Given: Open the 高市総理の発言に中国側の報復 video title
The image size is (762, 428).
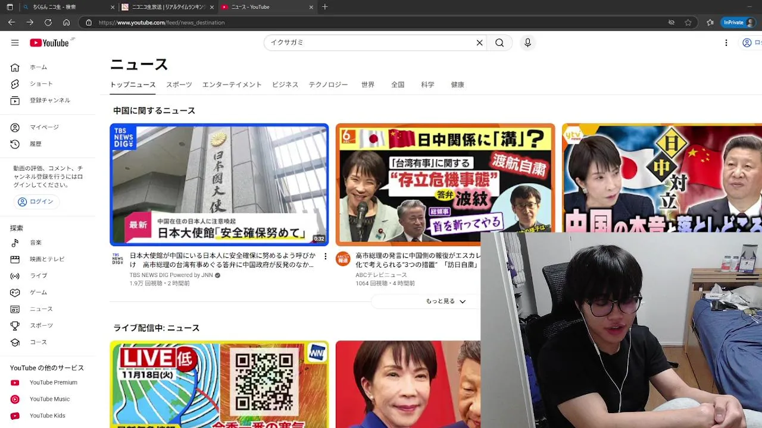Looking at the screenshot, I should point(418,260).
